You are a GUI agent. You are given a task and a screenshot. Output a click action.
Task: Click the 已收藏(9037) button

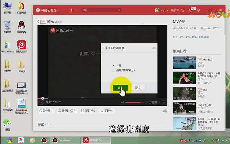coord(66,111)
